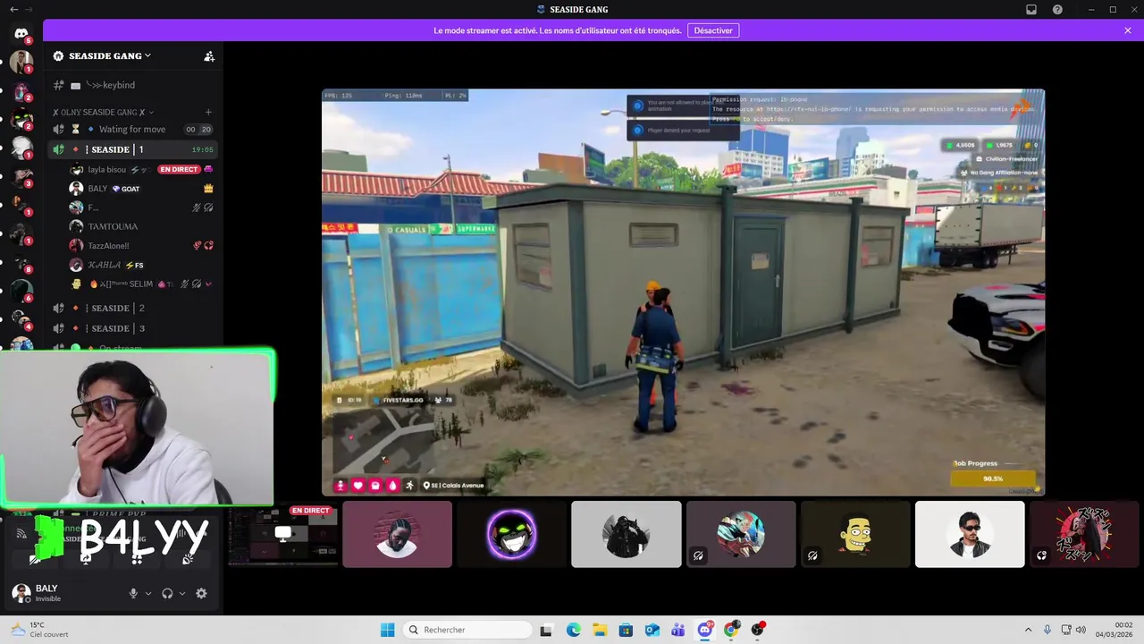This screenshot has width=1144, height=644.
Task: Click KAHLA FS member in voice list
Action: (142, 265)
